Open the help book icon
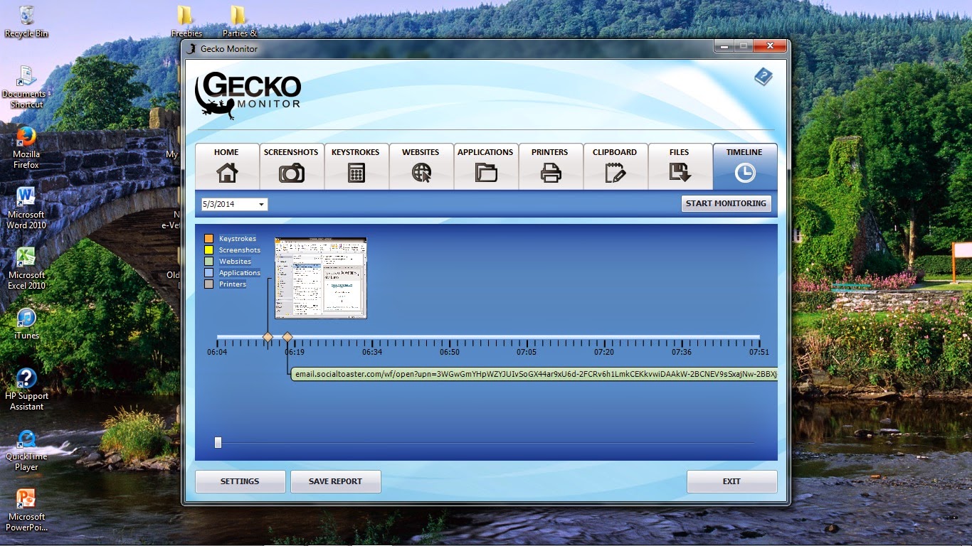Screen dimensions: 972x546 coord(763,77)
